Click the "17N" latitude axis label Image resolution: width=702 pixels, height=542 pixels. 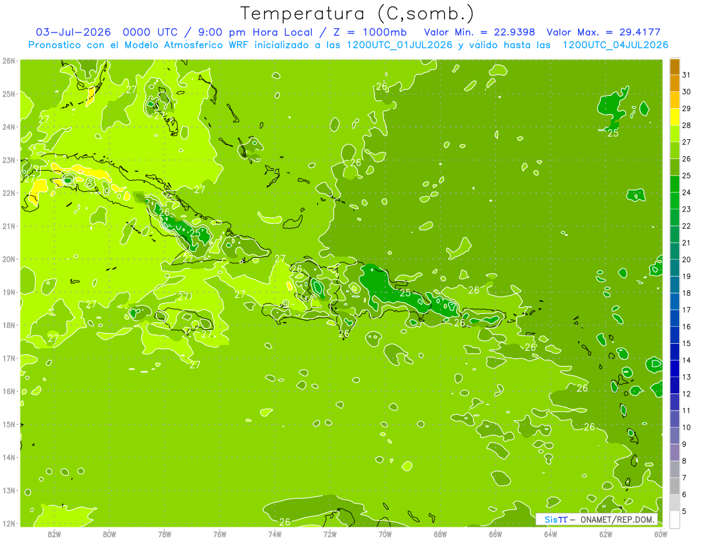pyautogui.click(x=9, y=358)
